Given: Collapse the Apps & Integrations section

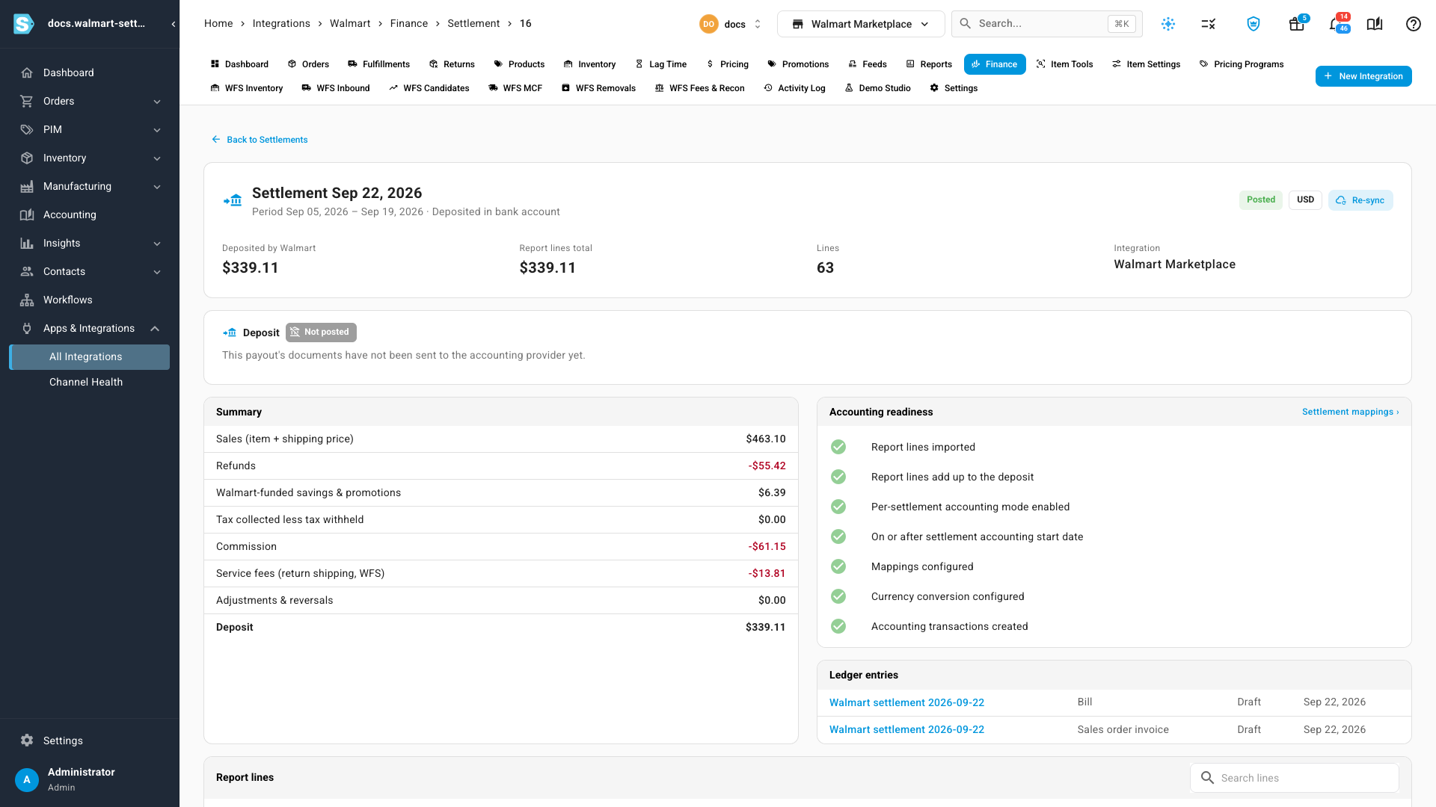Looking at the screenshot, I should [x=90, y=328].
